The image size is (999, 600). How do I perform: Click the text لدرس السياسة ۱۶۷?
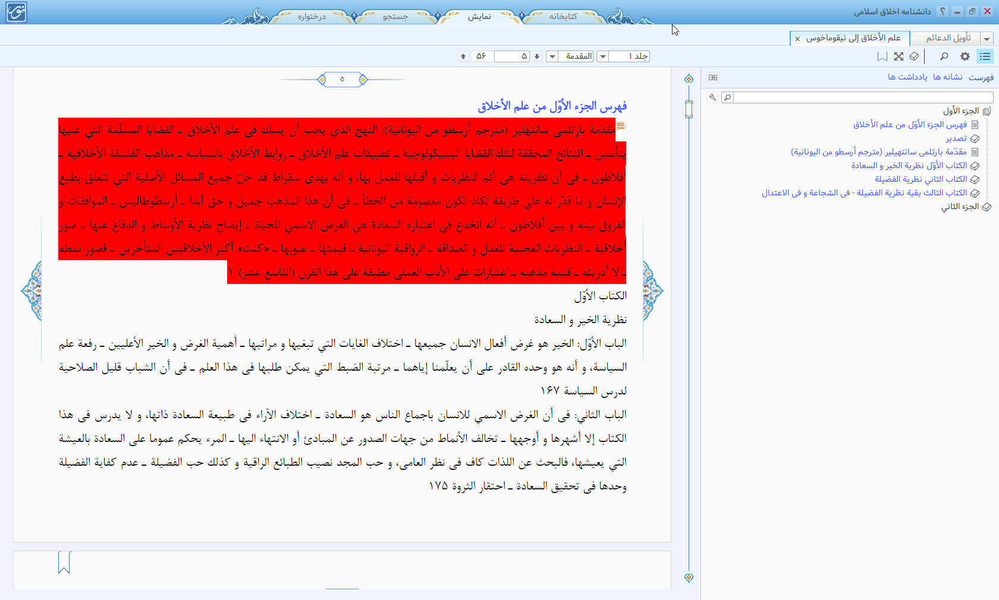pyautogui.click(x=583, y=391)
